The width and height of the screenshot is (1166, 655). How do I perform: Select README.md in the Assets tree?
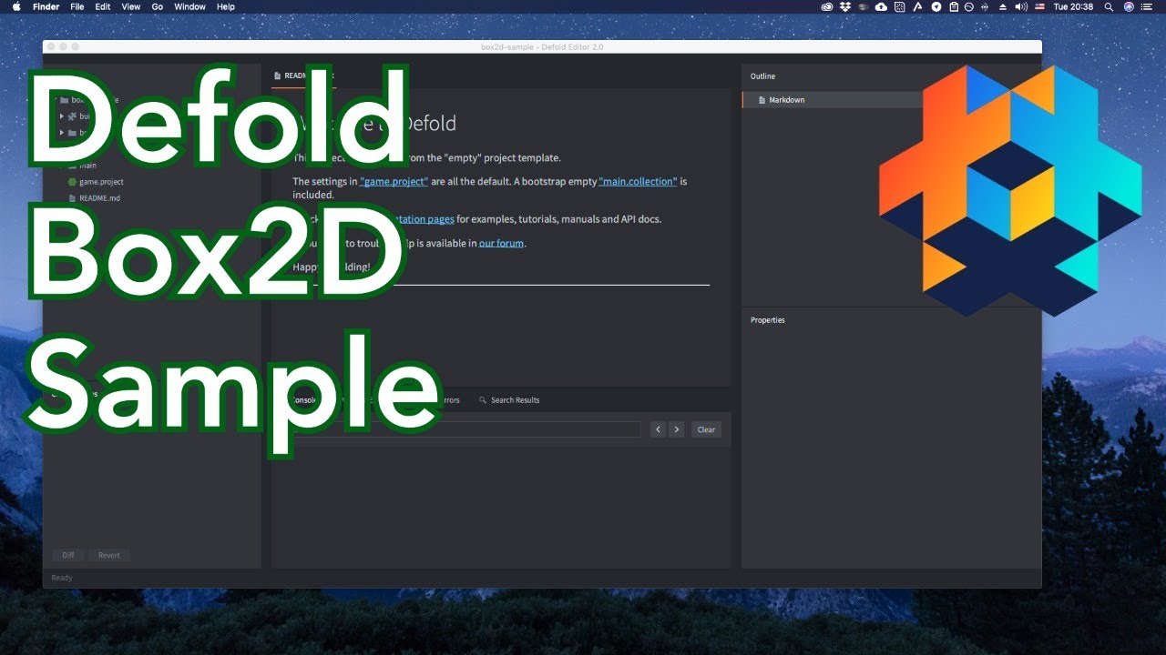point(99,197)
